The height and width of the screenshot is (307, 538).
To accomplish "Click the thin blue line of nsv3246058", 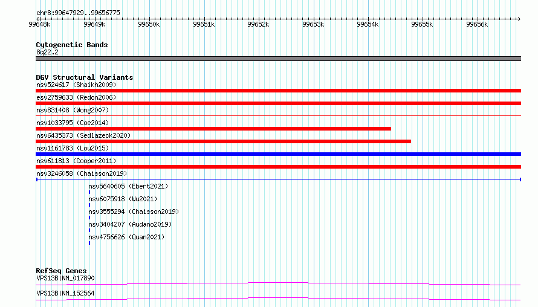I will [x=278, y=179].
